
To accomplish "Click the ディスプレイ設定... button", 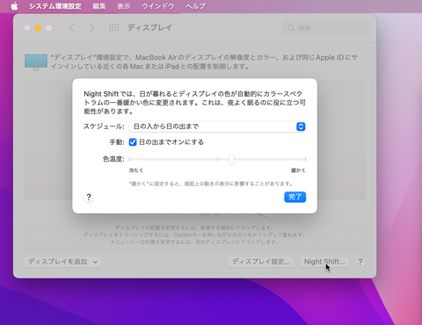I will 261,262.
